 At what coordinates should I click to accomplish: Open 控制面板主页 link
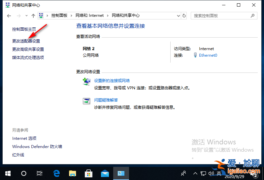click(24, 29)
